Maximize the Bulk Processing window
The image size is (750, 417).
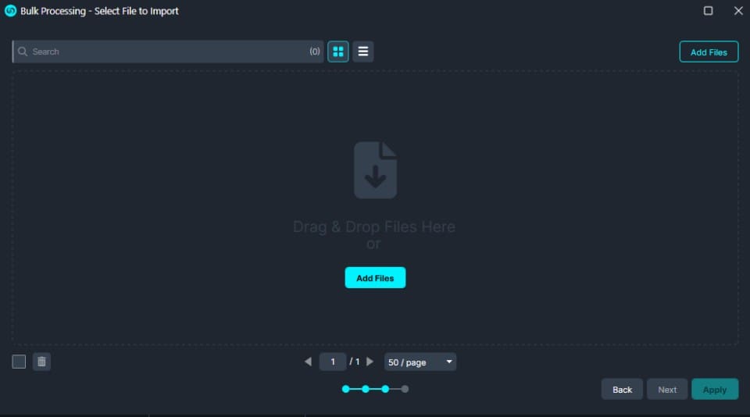point(708,11)
